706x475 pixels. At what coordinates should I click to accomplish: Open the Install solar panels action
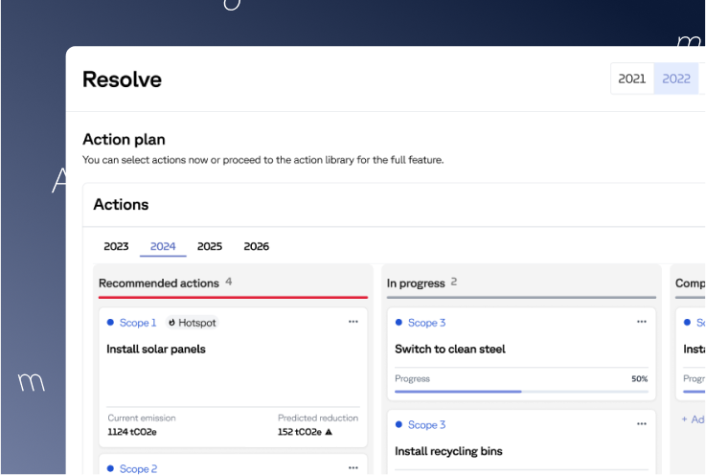156,350
